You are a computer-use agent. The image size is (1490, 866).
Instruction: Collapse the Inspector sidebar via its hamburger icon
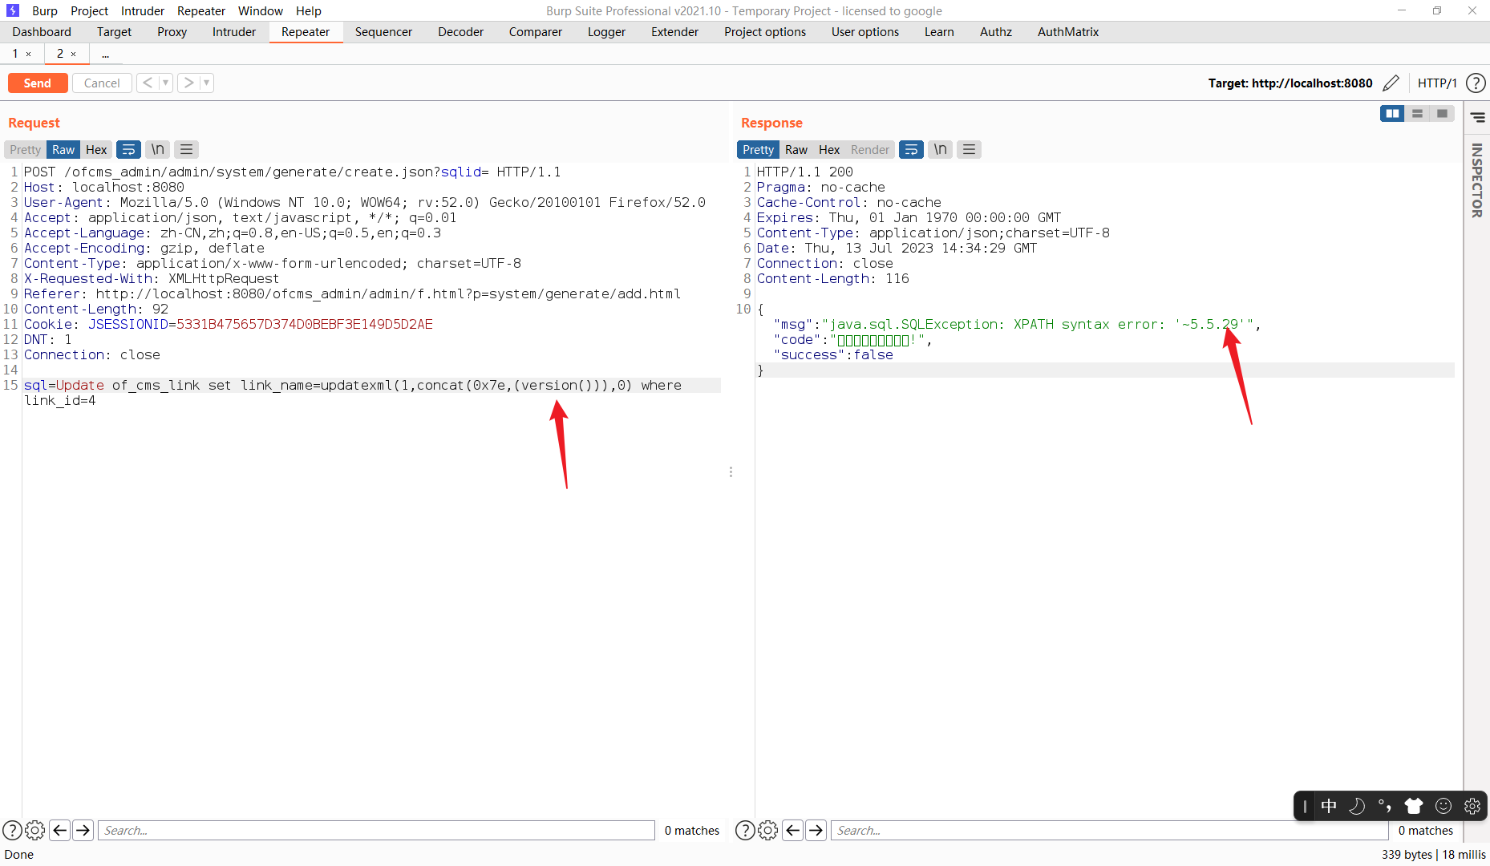[x=1479, y=117]
